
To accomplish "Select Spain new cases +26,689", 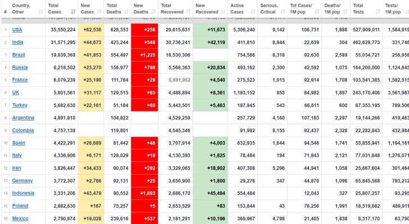I will tap(92, 143).
